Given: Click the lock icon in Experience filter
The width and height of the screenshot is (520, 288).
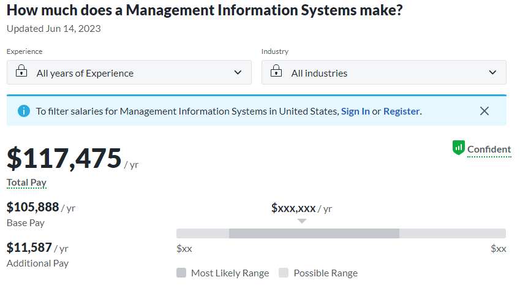Looking at the screenshot, I should pyautogui.click(x=21, y=72).
